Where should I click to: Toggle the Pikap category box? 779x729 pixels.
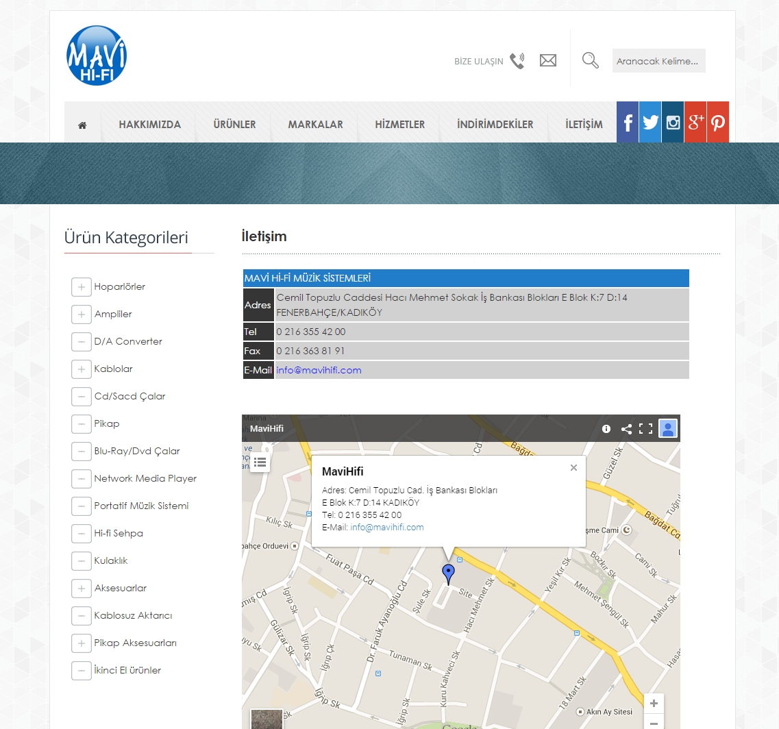(x=82, y=424)
